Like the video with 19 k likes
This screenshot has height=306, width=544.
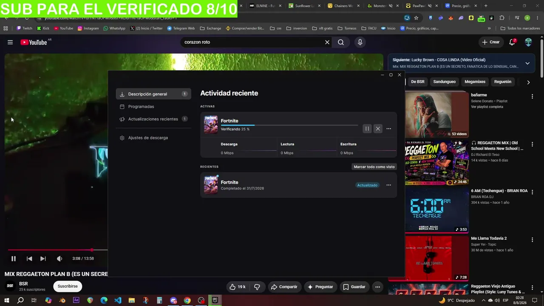237,287
